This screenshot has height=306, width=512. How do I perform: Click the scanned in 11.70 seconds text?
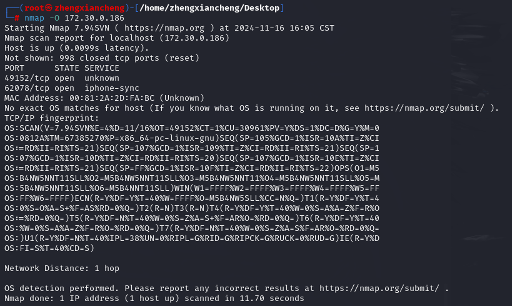244,298
